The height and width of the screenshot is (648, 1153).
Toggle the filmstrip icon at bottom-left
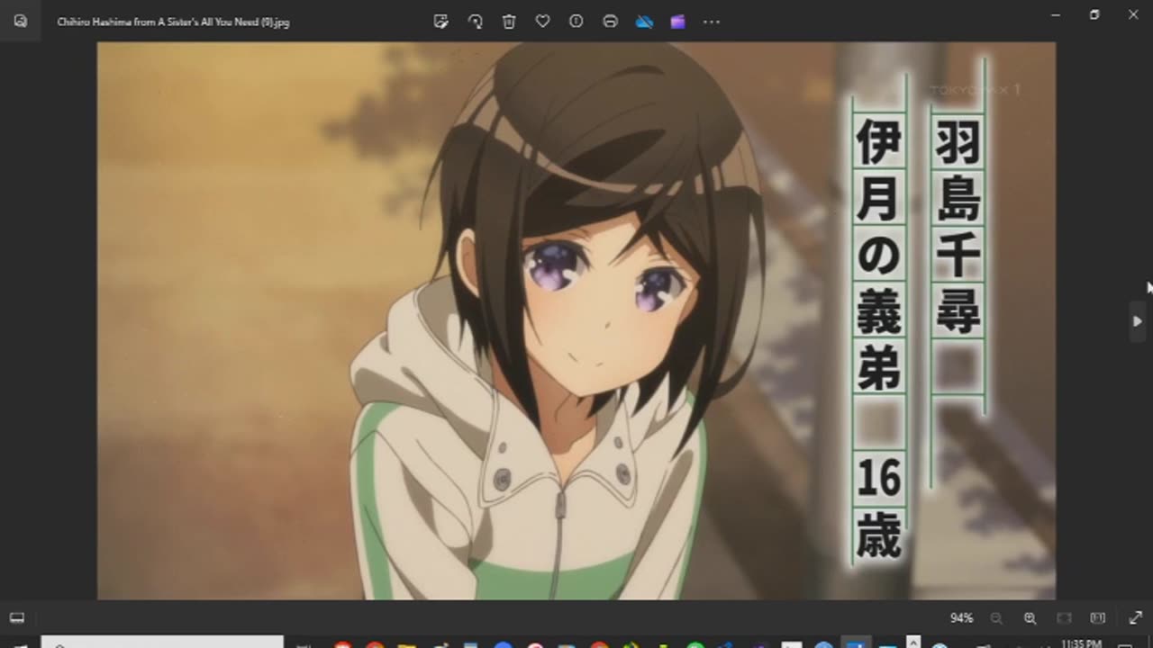click(17, 617)
